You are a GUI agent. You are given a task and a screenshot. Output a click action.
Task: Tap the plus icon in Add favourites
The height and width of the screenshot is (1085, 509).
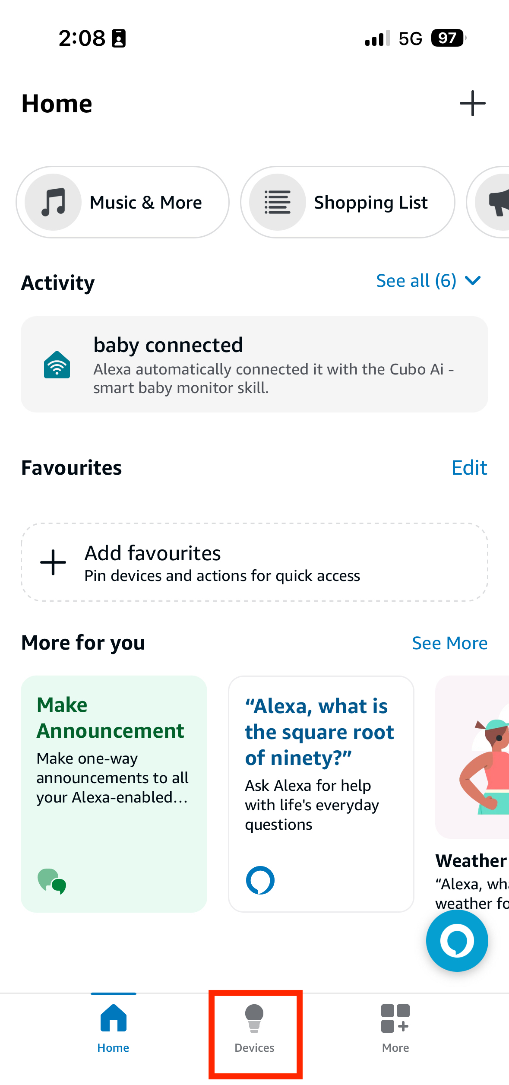tap(53, 562)
